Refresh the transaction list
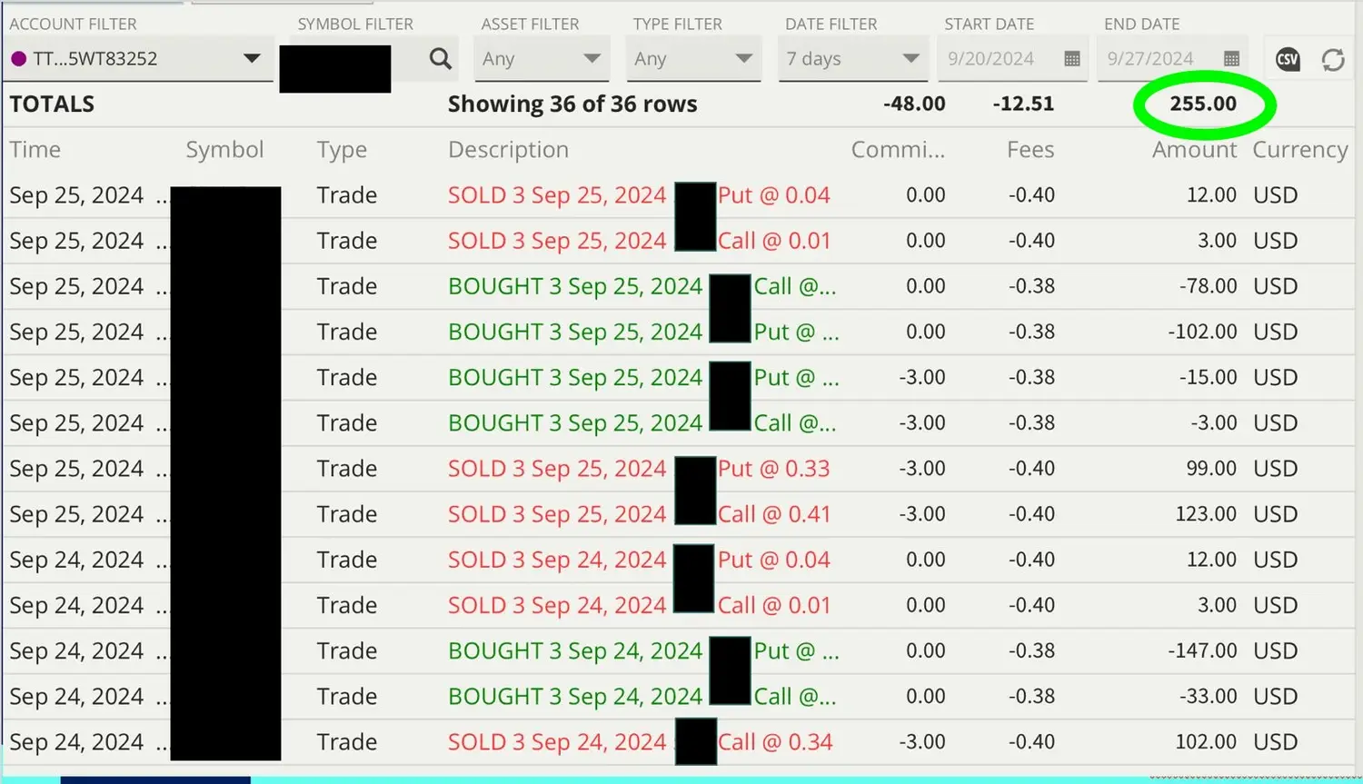The width and height of the screenshot is (1363, 784). 1333,60
